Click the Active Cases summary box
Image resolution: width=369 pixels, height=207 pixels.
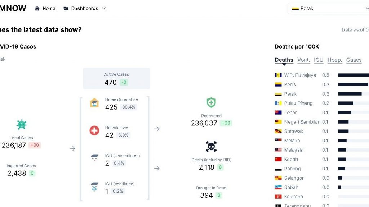116,78
